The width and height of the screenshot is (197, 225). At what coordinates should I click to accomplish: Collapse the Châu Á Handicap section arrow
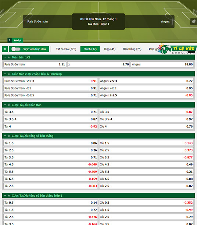click(x=5, y=74)
